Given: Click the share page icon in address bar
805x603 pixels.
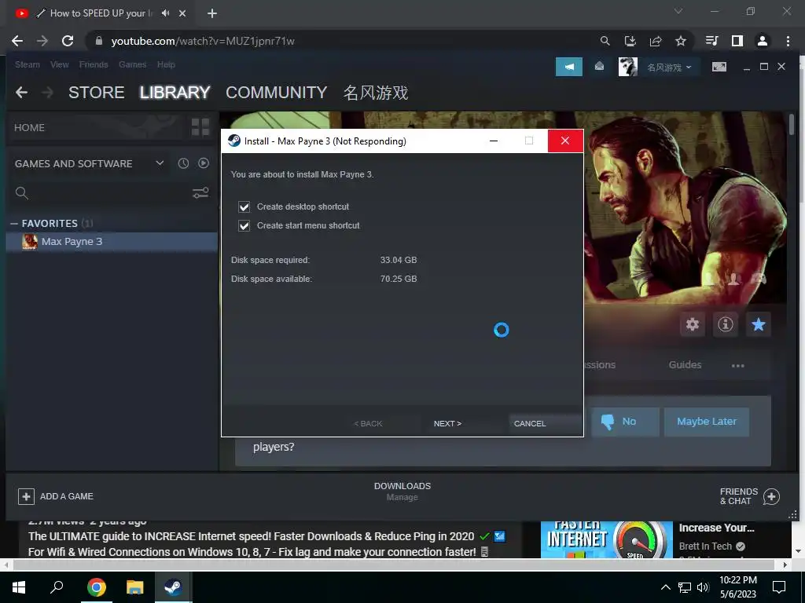Looking at the screenshot, I should tap(656, 41).
